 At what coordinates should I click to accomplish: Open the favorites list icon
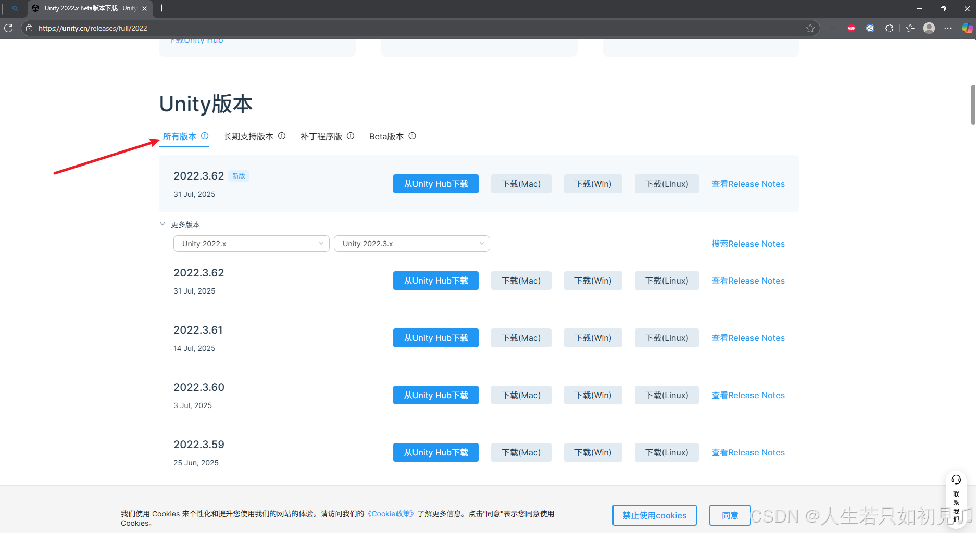coord(910,28)
